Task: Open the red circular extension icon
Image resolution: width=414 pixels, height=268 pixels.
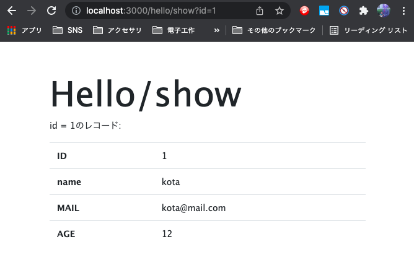Action: point(304,11)
